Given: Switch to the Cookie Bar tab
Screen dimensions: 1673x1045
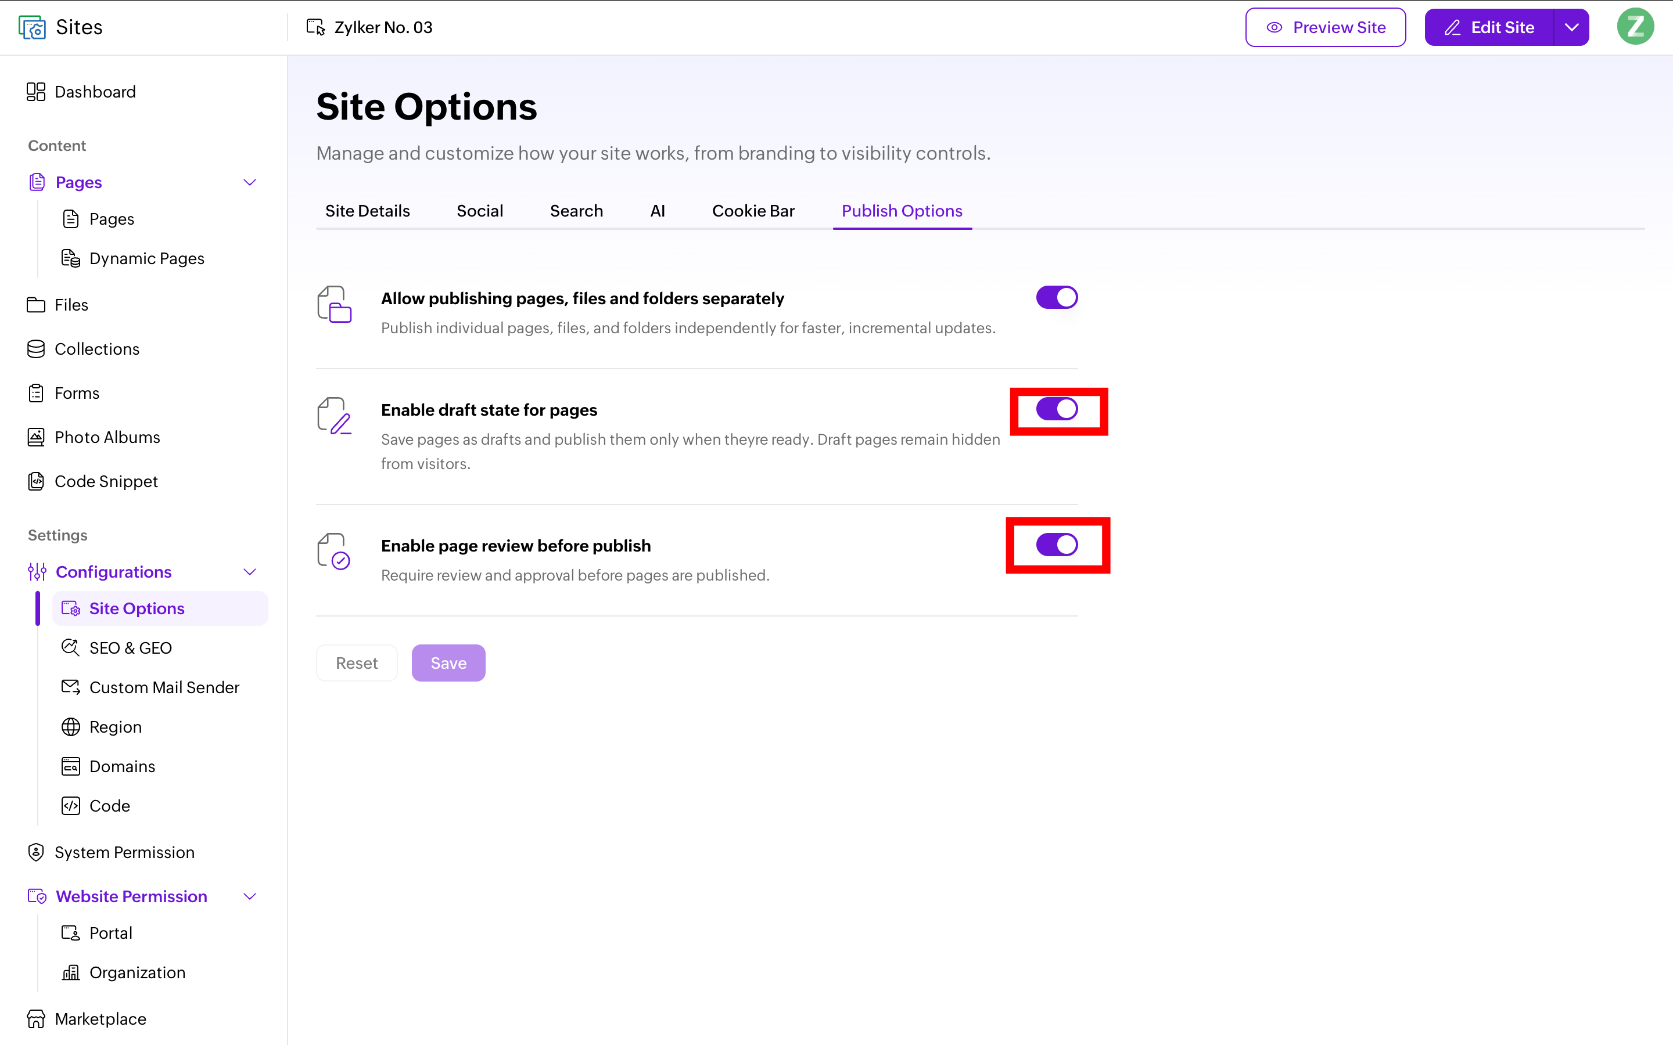Looking at the screenshot, I should pos(753,211).
